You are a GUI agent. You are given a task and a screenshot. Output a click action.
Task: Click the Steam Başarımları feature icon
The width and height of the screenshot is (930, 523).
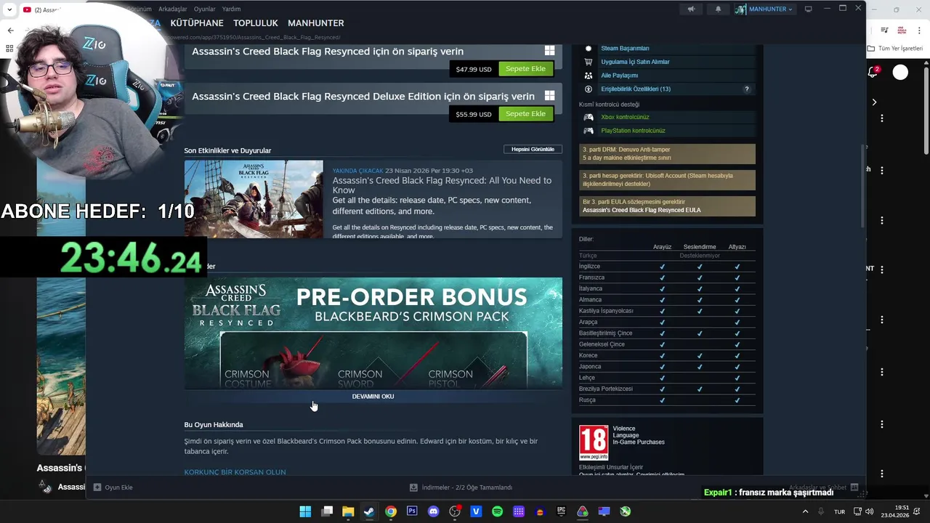[x=589, y=48]
